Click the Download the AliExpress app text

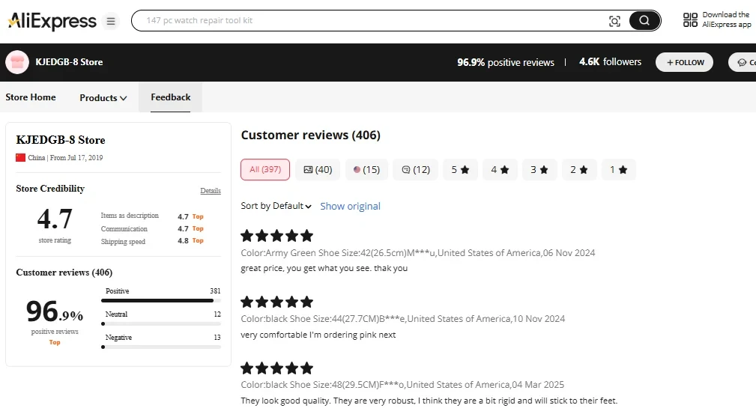pos(726,19)
